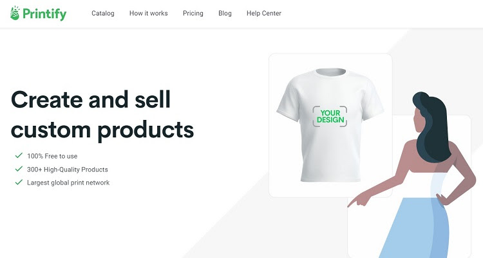
Task: Click checkmark beside 100% Free to use
Action: (x=19, y=155)
